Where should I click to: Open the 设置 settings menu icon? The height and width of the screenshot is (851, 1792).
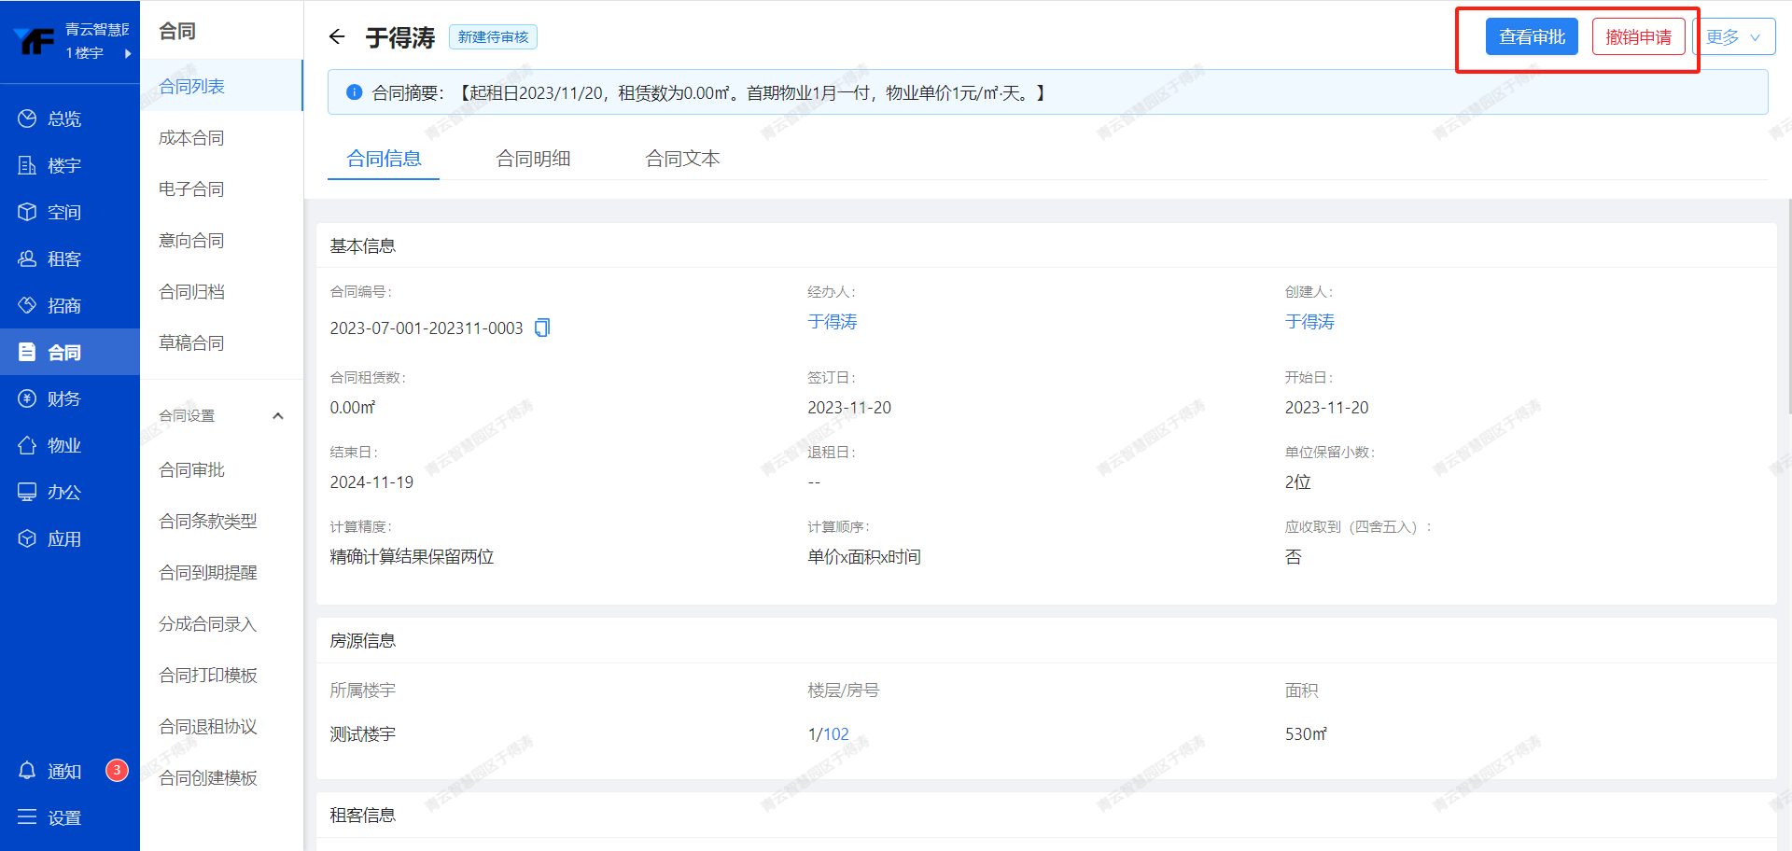[x=27, y=817]
